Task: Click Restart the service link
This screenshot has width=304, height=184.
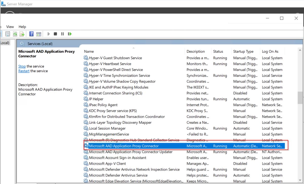Action: coord(24,71)
